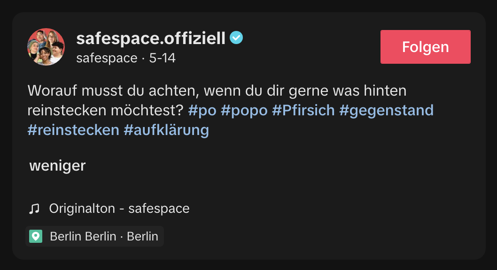Click the green location pin icon
Image resolution: width=497 pixels, height=270 pixels.
coord(36,236)
